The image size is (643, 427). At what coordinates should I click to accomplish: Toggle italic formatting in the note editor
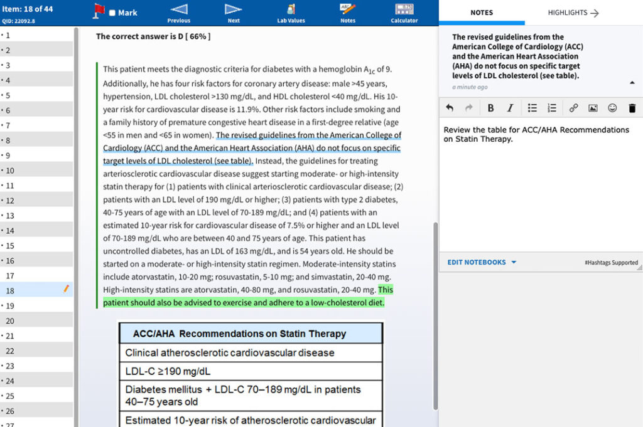click(x=509, y=107)
